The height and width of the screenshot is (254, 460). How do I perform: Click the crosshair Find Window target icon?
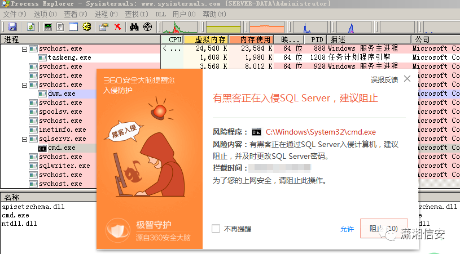[x=147, y=27]
